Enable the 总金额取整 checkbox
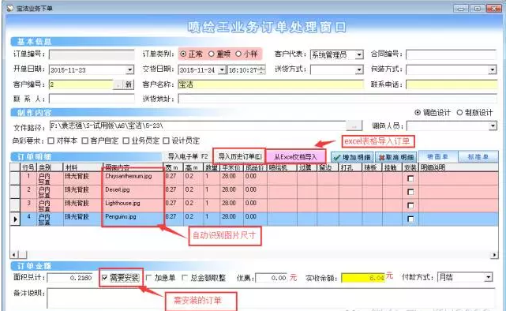Image resolution: width=506 pixels, height=311 pixels. coord(185,277)
